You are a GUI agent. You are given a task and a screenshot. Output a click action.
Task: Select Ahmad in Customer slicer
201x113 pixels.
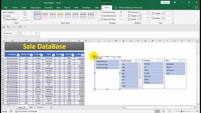pyautogui.click(x=153, y=64)
